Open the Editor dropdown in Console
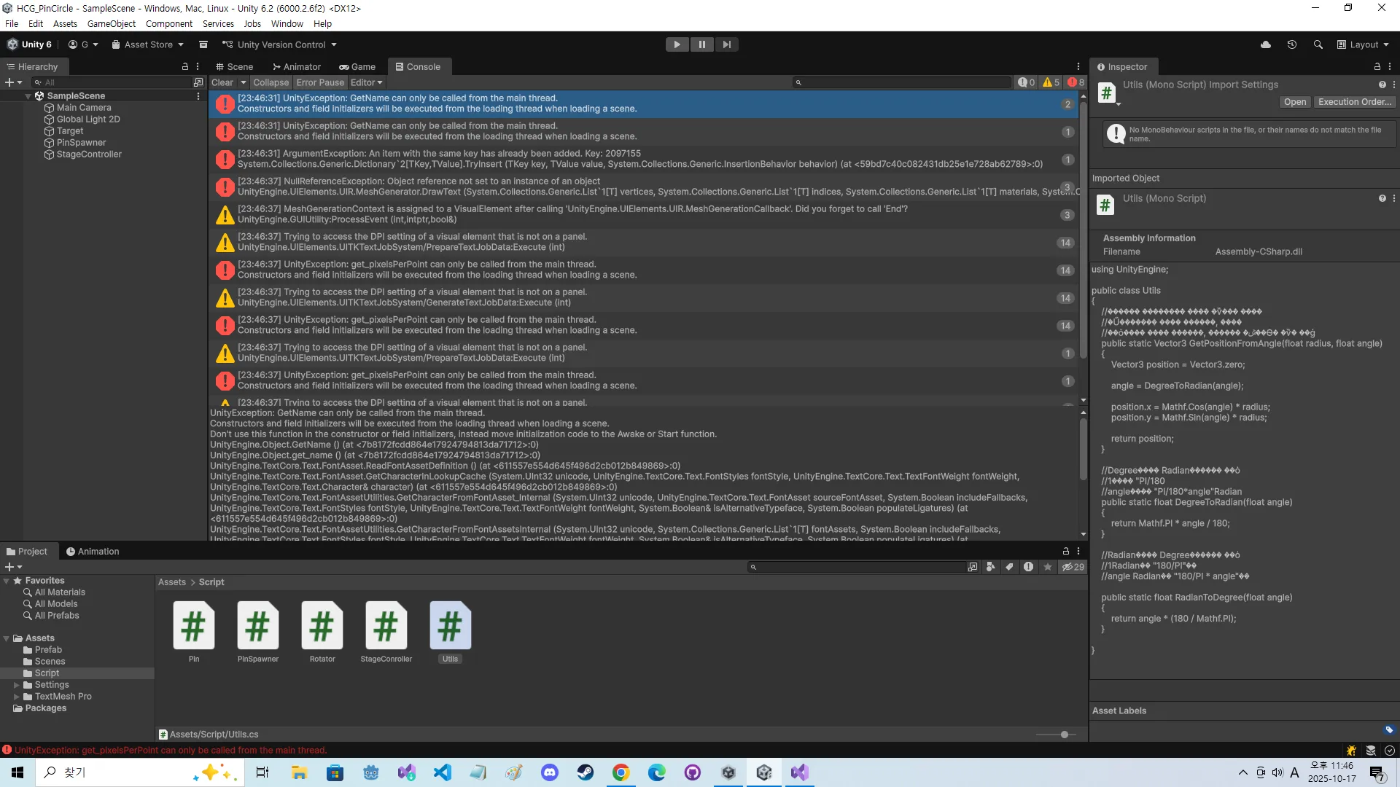 [x=366, y=82]
